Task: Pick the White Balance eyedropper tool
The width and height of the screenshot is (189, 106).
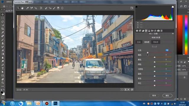Action: [x=27, y=8]
